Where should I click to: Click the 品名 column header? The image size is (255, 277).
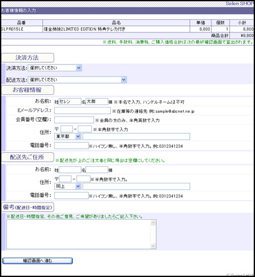click(116, 23)
